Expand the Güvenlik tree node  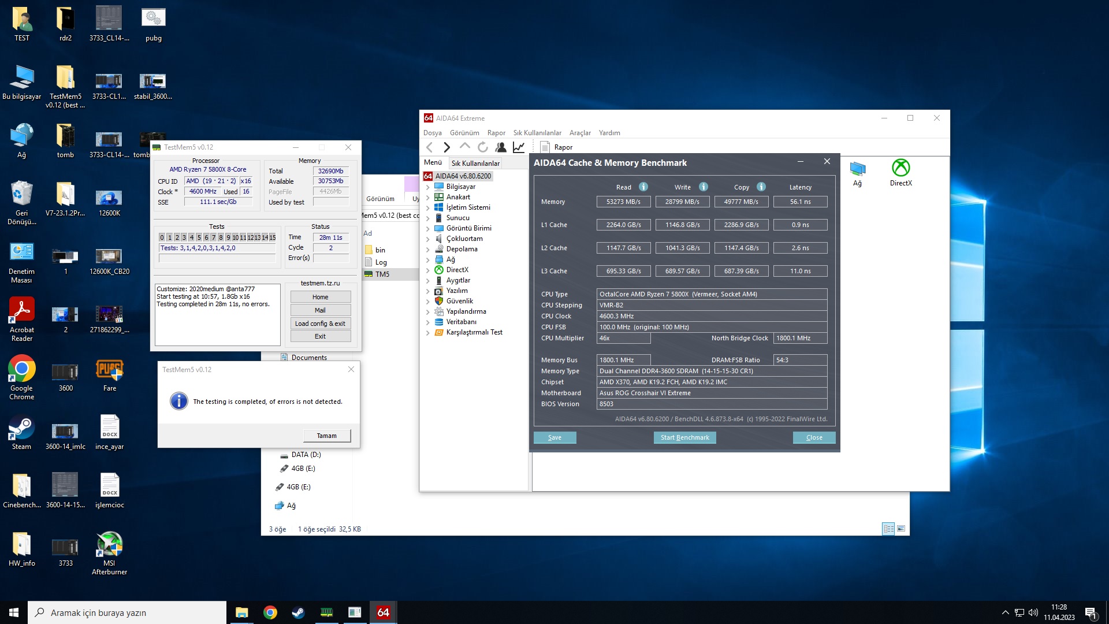tap(427, 302)
